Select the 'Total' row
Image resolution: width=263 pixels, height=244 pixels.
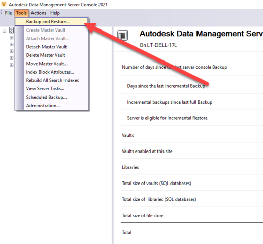pyautogui.click(x=192, y=232)
